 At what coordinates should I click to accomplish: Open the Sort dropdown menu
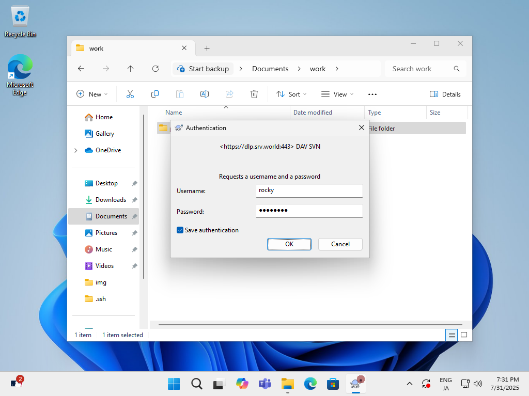[291, 94]
